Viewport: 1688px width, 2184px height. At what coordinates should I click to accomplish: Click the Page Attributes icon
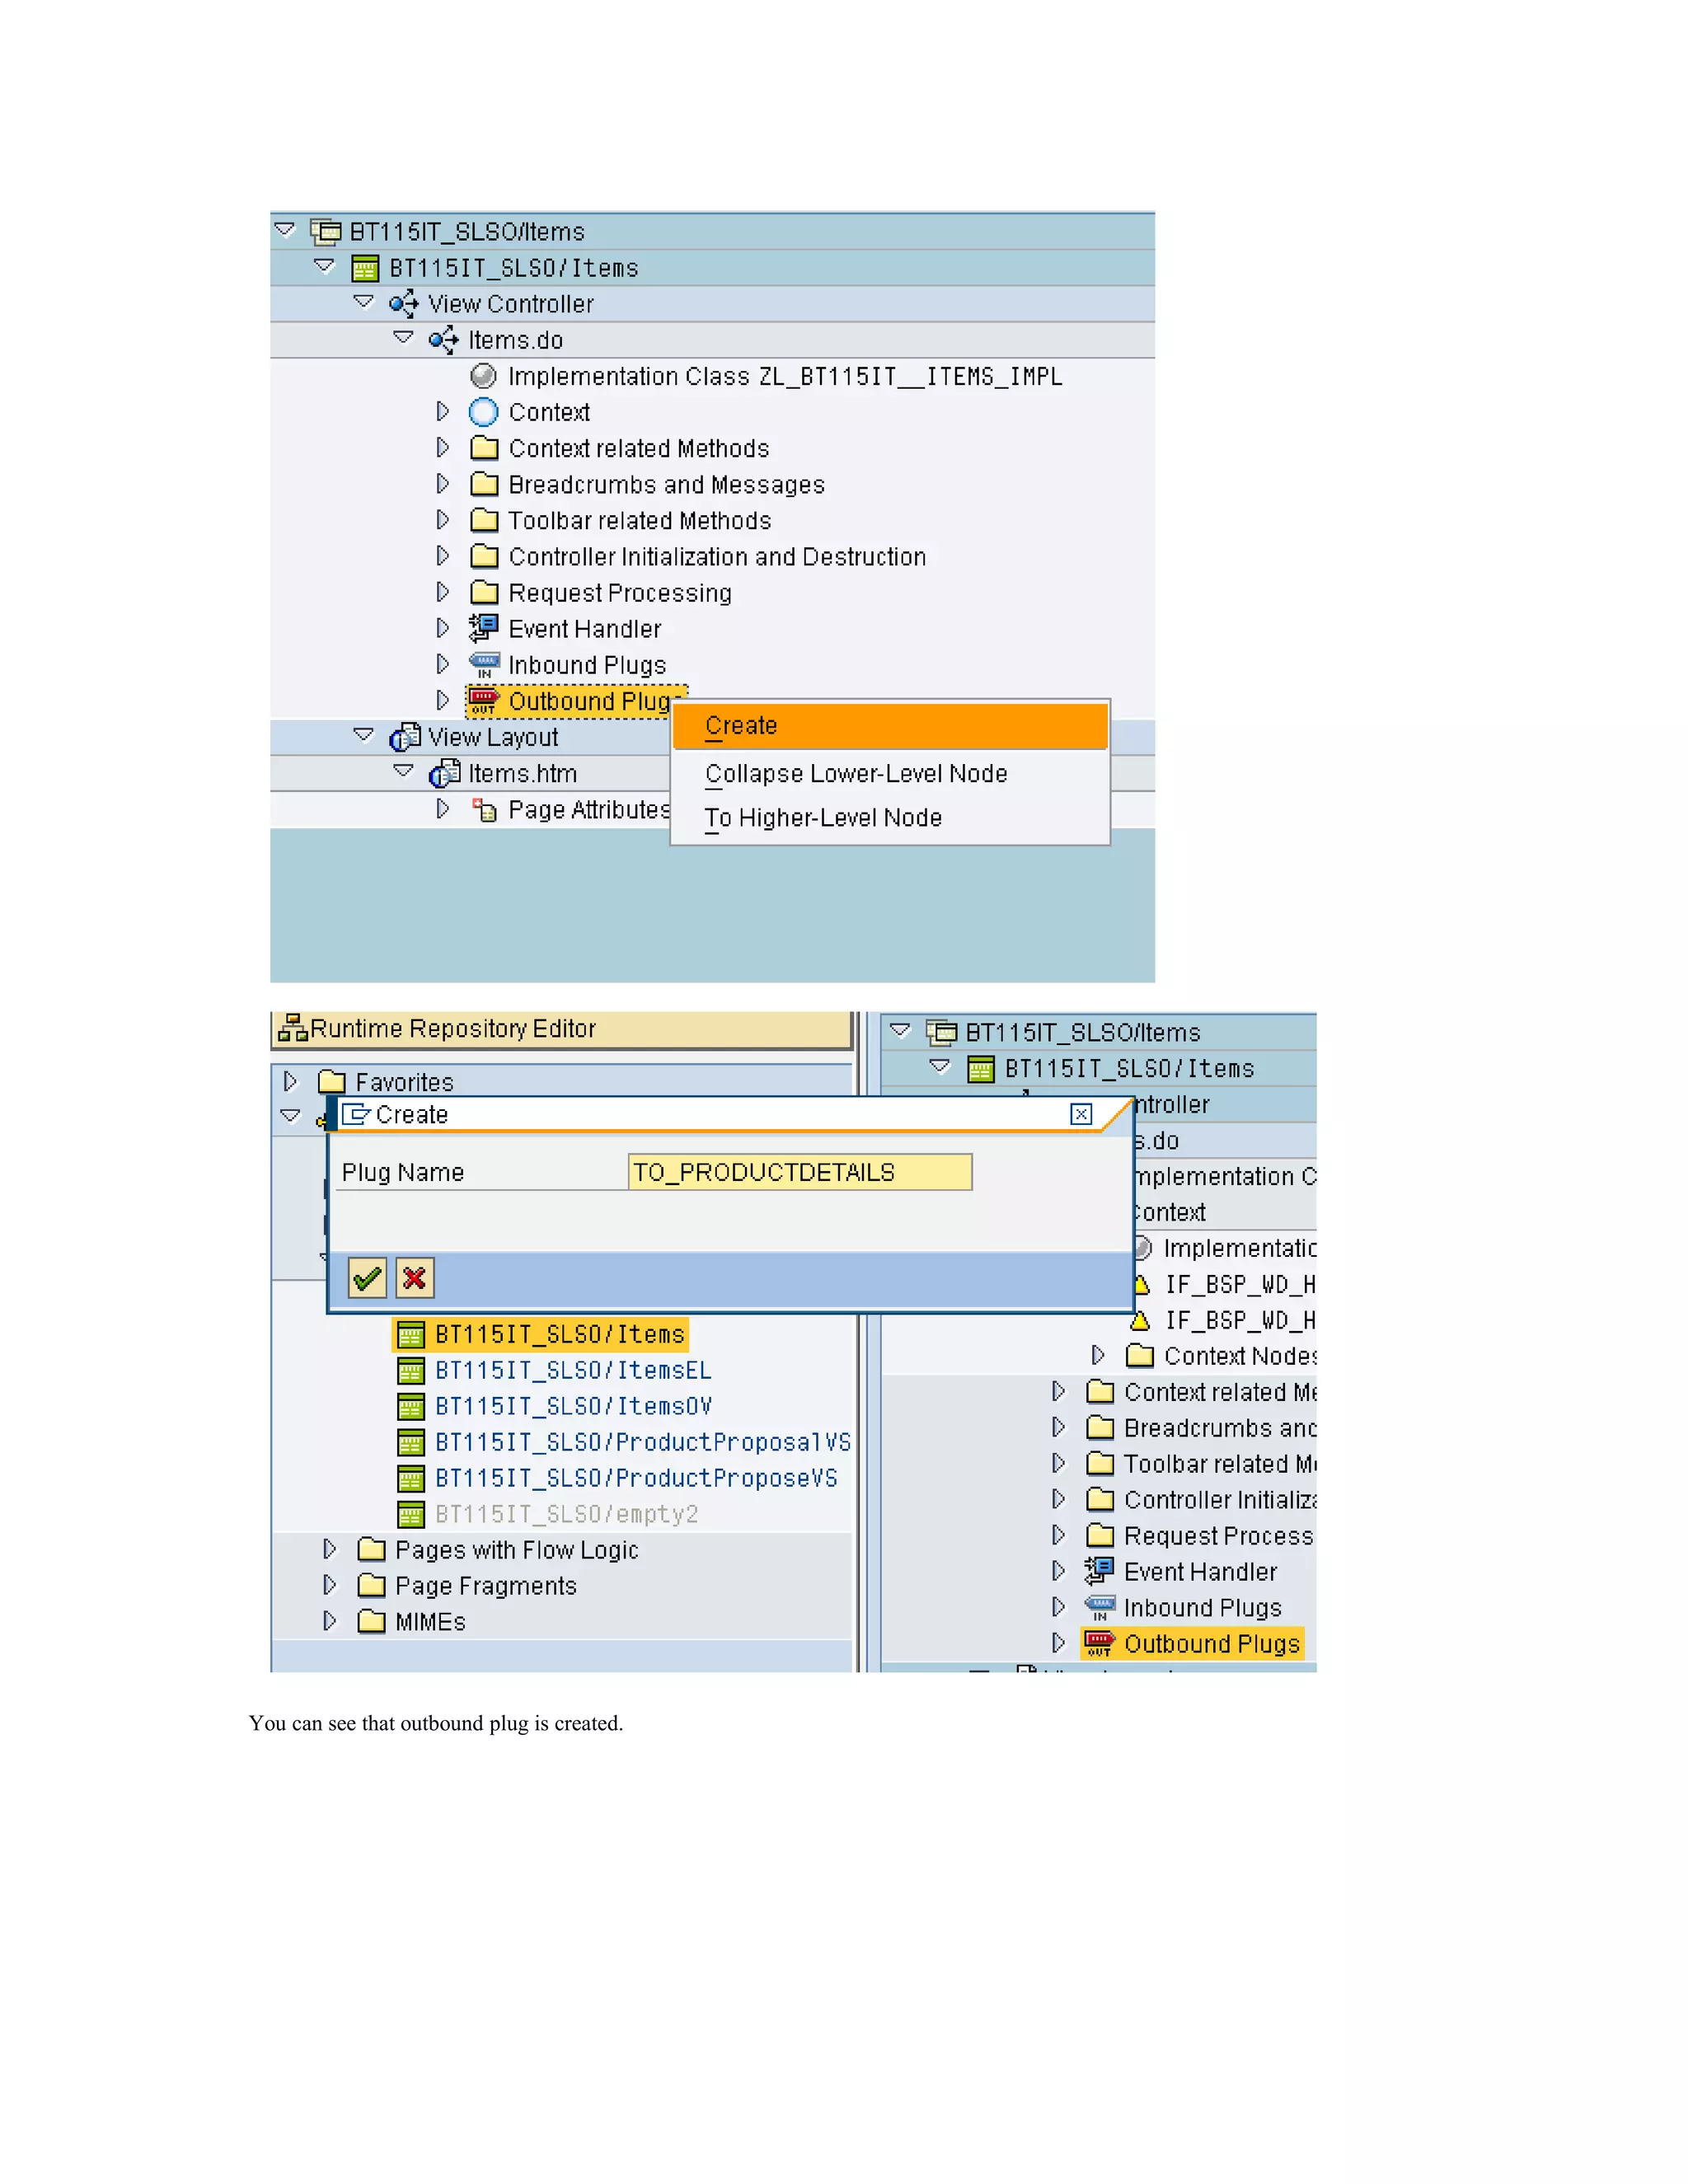point(484,810)
